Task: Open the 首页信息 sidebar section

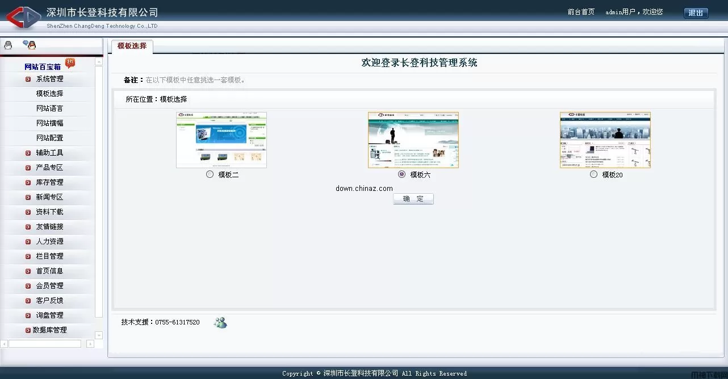Action: pyautogui.click(x=50, y=271)
